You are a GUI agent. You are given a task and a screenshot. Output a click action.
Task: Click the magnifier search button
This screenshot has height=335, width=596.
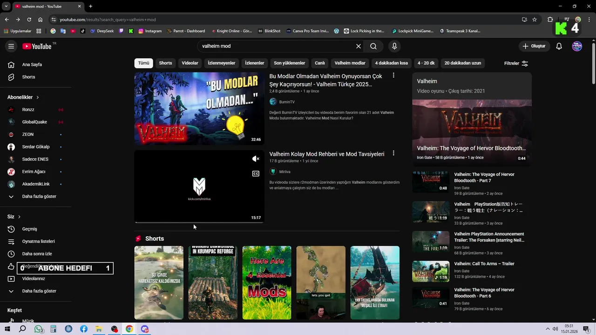click(373, 46)
